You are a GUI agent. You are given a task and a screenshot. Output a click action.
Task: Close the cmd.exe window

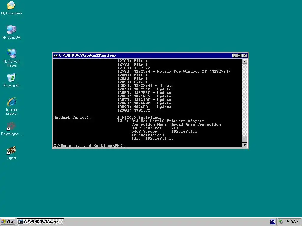coord(244,56)
